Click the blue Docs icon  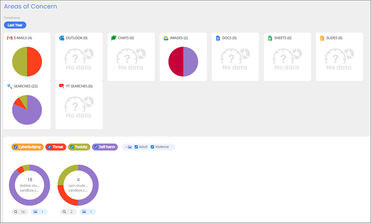click(x=218, y=38)
